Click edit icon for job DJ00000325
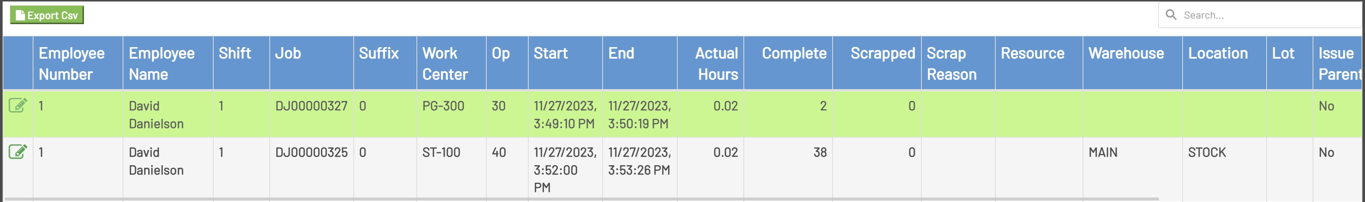This screenshot has width=1365, height=202. pyautogui.click(x=17, y=152)
